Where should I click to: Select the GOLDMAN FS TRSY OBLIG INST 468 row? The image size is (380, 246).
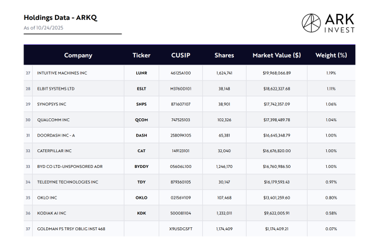point(71,229)
